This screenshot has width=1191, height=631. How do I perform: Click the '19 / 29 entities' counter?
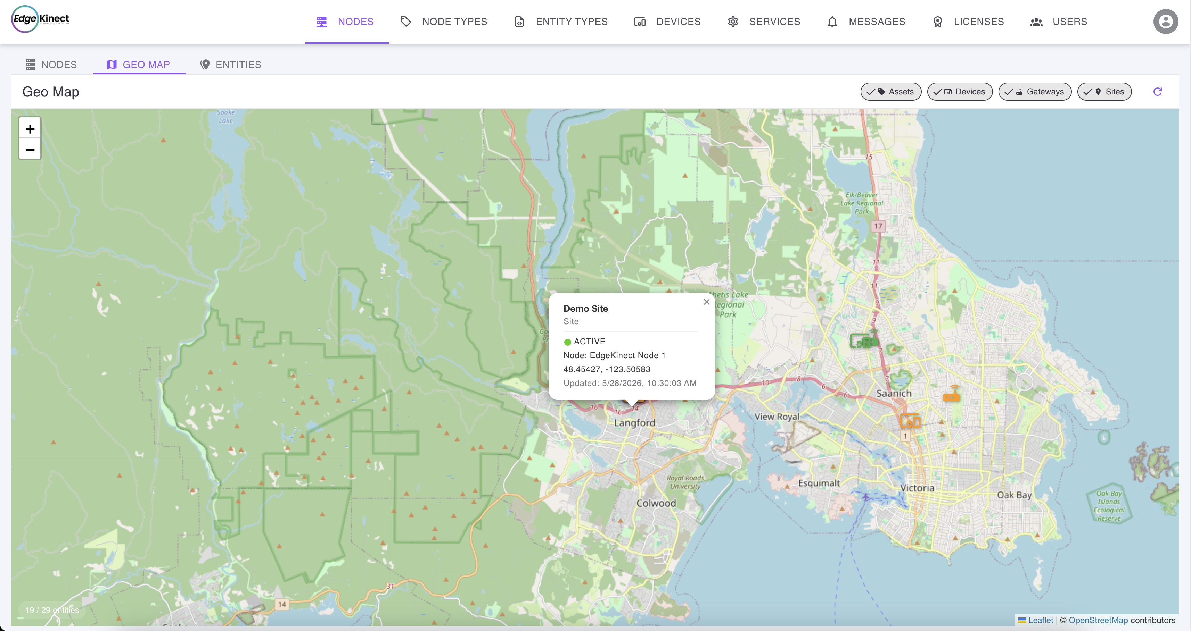click(x=52, y=610)
